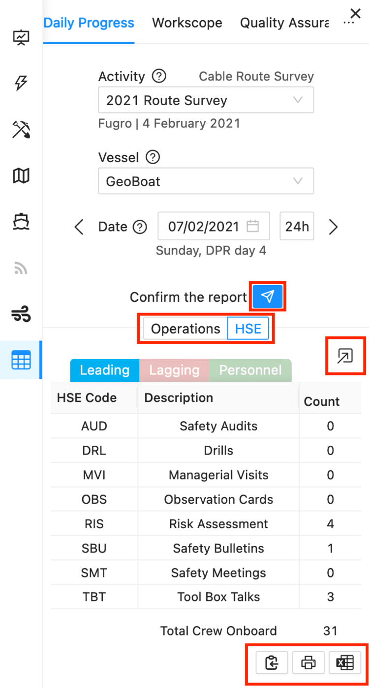The height and width of the screenshot is (688, 369).
Task: Click the Sunday, DPR day 4 label
Action: (211, 251)
